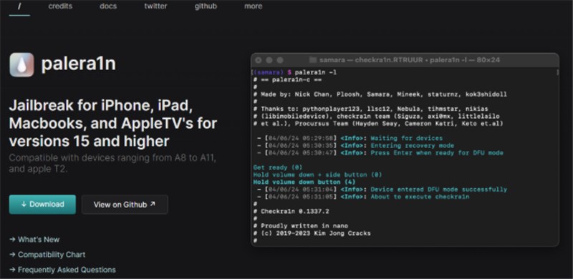Open the What's New link

(39, 240)
